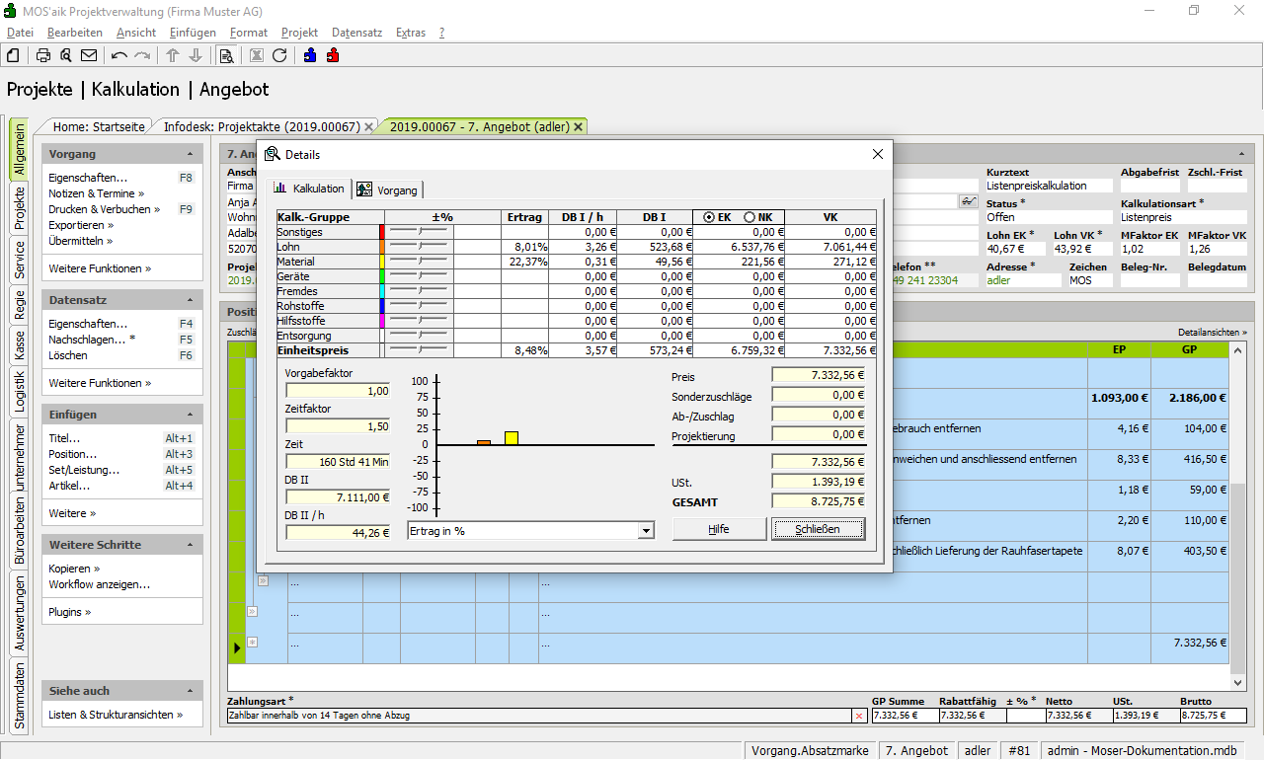
Task: Click the red puzzle piece icon
Action: click(333, 55)
